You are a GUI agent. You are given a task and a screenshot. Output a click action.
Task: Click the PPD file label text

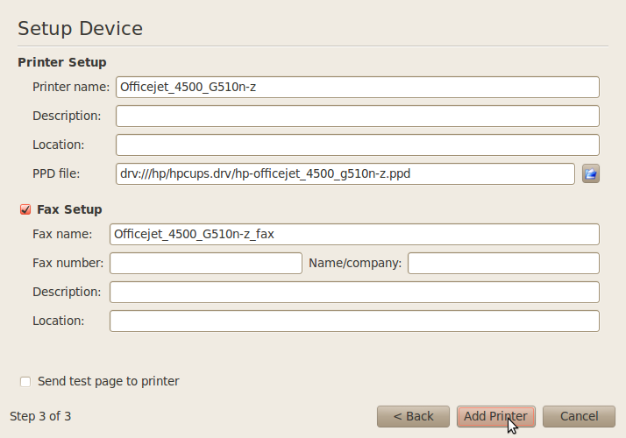tap(56, 173)
